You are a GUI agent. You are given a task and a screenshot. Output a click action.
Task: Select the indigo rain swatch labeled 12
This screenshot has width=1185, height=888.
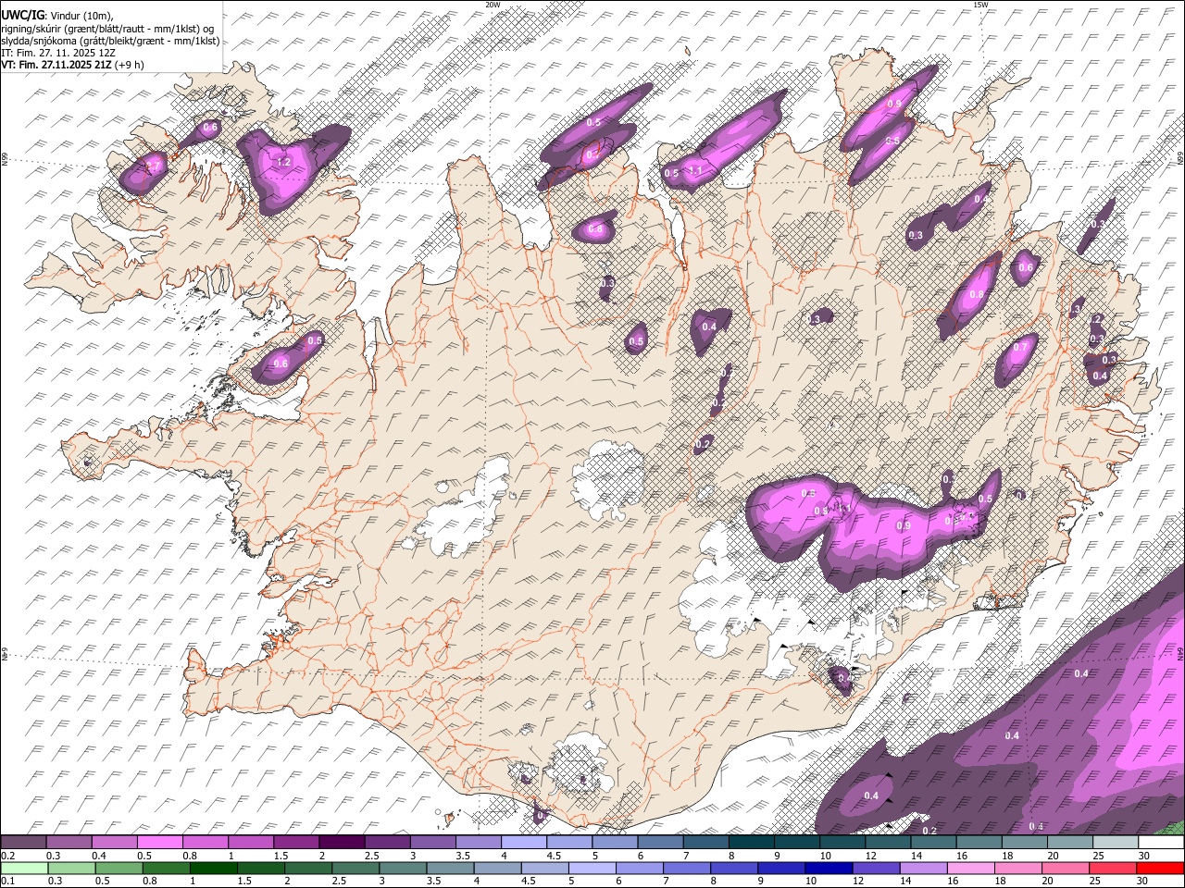click(x=876, y=868)
